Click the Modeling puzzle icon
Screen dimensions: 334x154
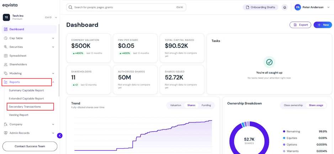(x=6, y=73)
